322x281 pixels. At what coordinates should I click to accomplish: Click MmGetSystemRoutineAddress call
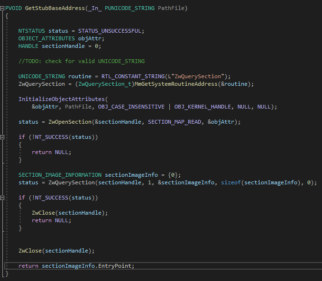tap(176, 84)
